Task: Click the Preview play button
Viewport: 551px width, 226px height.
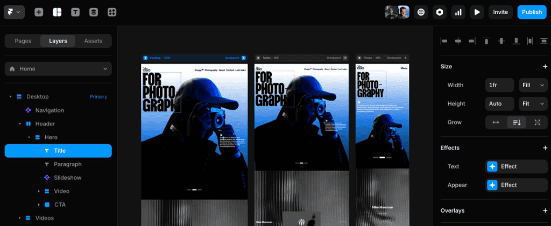Action: pos(477,12)
